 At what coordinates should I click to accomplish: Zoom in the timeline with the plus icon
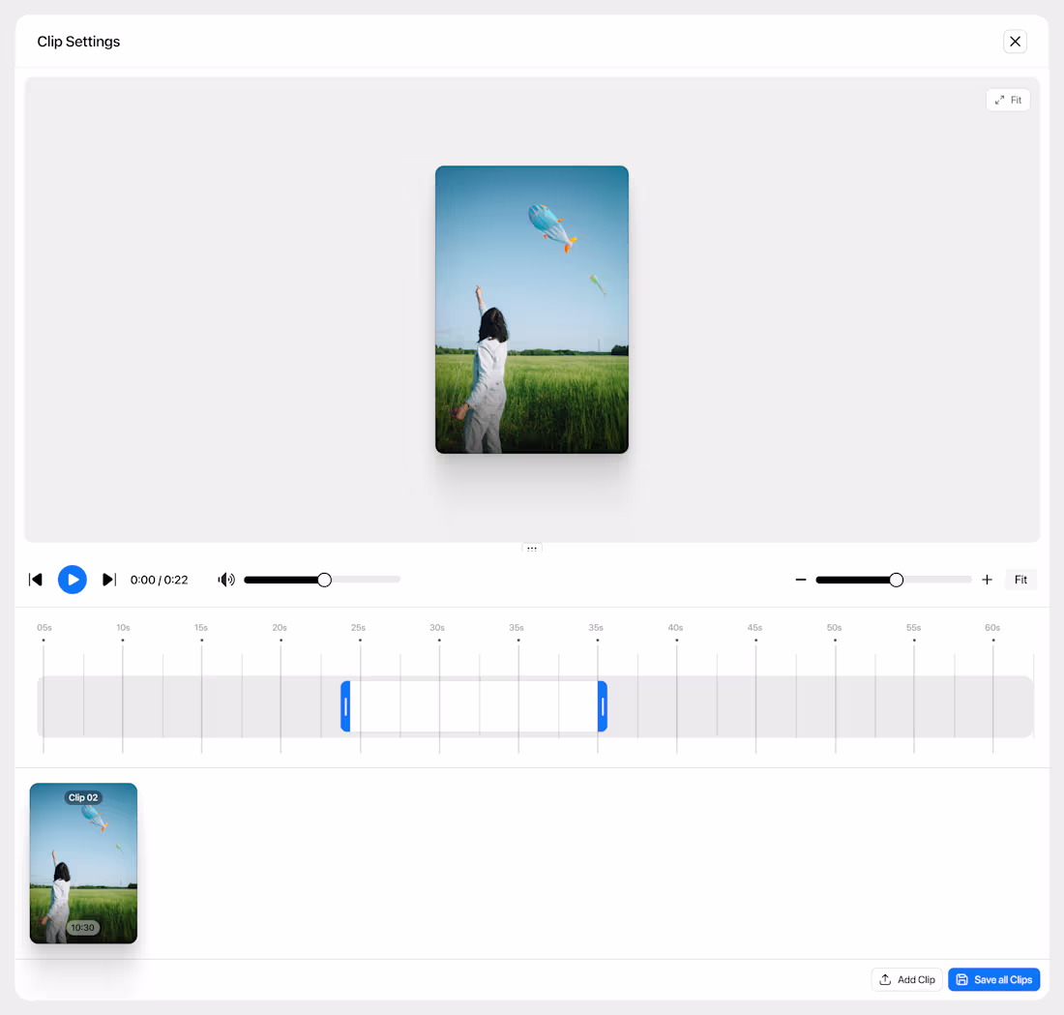point(987,580)
